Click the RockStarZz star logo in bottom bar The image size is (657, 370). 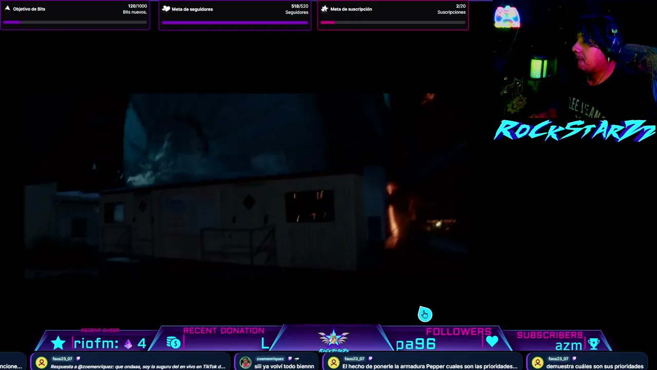[334, 341]
